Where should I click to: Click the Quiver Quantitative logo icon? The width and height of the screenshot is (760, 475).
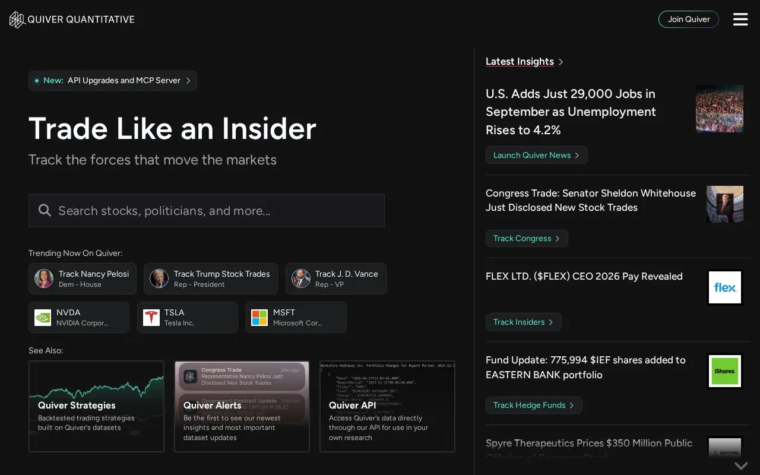point(17,20)
